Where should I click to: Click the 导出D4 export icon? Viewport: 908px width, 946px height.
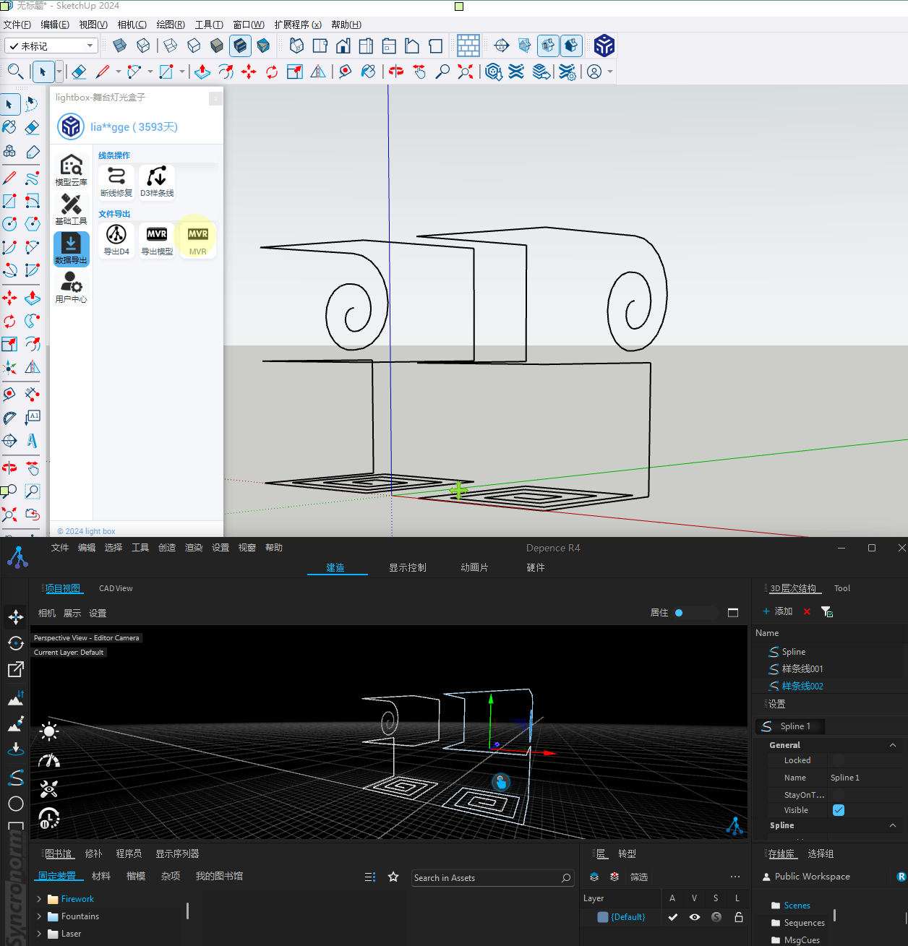(x=116, y=239)
